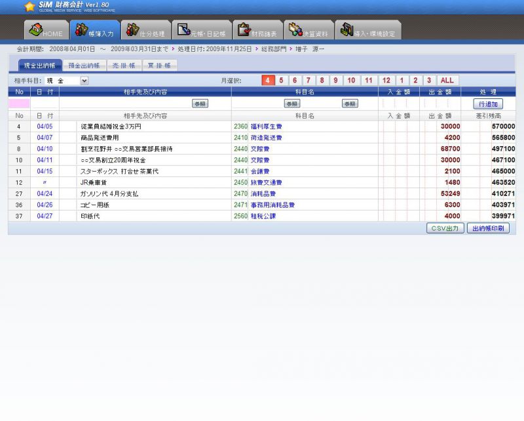Open 帳簿入力 books icon tab
The image size is (524, 421).
click(82, 30)
